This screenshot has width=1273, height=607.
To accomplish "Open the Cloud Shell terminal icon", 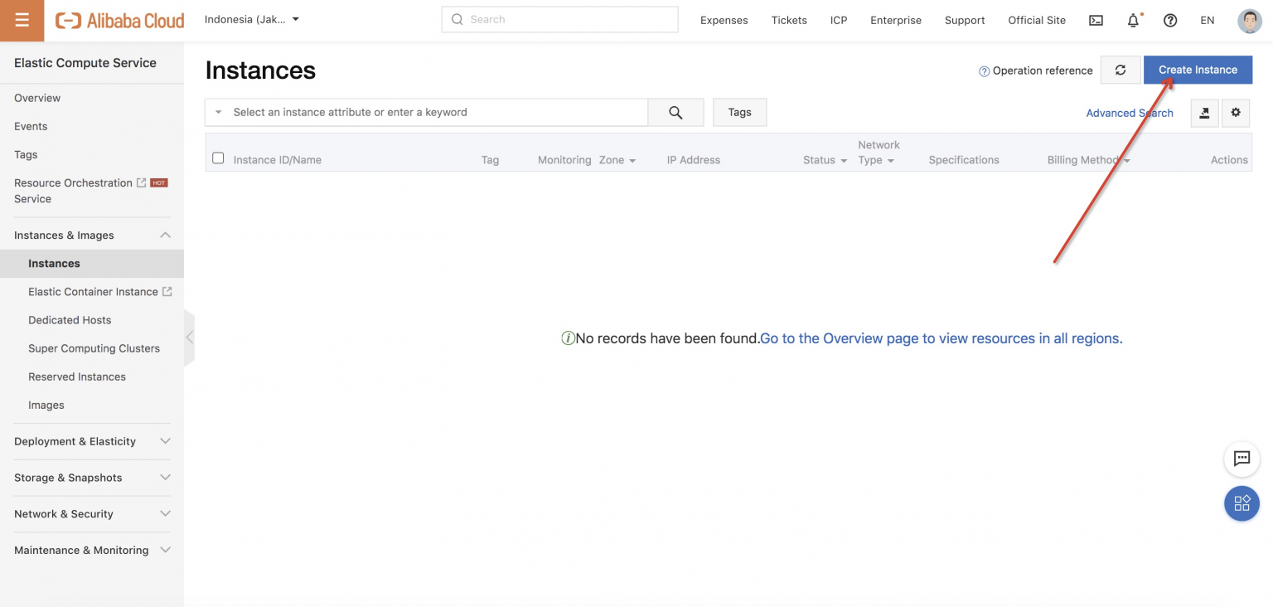I will tap(1096, 21).
